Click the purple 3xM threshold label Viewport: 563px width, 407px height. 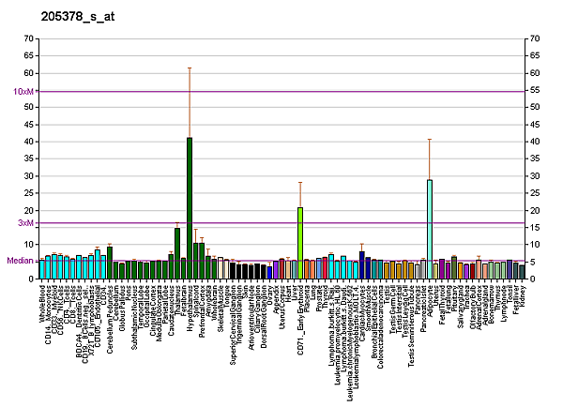[26, 223]
